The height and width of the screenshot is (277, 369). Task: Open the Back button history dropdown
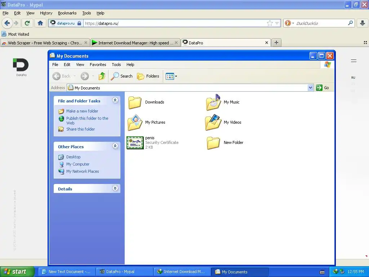coord(75,76)
